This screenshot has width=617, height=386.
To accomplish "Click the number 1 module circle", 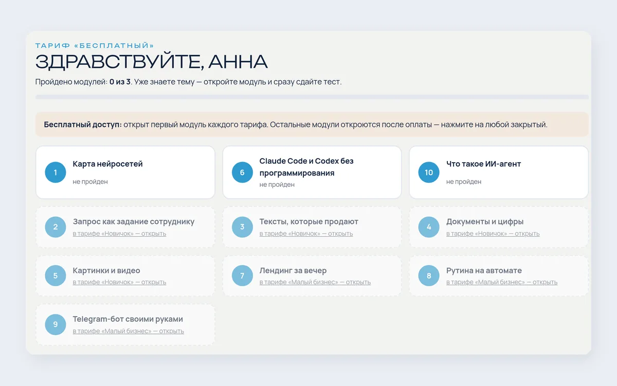I will (56, 172).
